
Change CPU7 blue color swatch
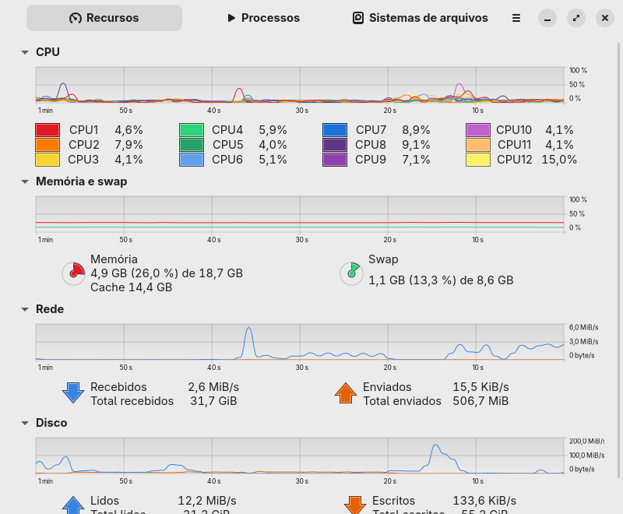point(335,130)
